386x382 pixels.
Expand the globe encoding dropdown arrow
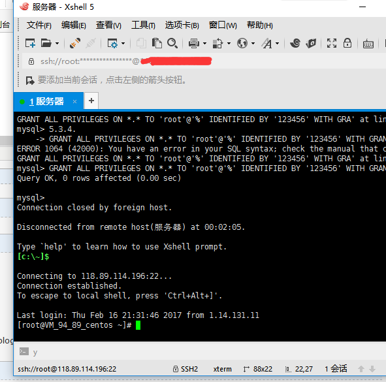click(x=253, y=44)
